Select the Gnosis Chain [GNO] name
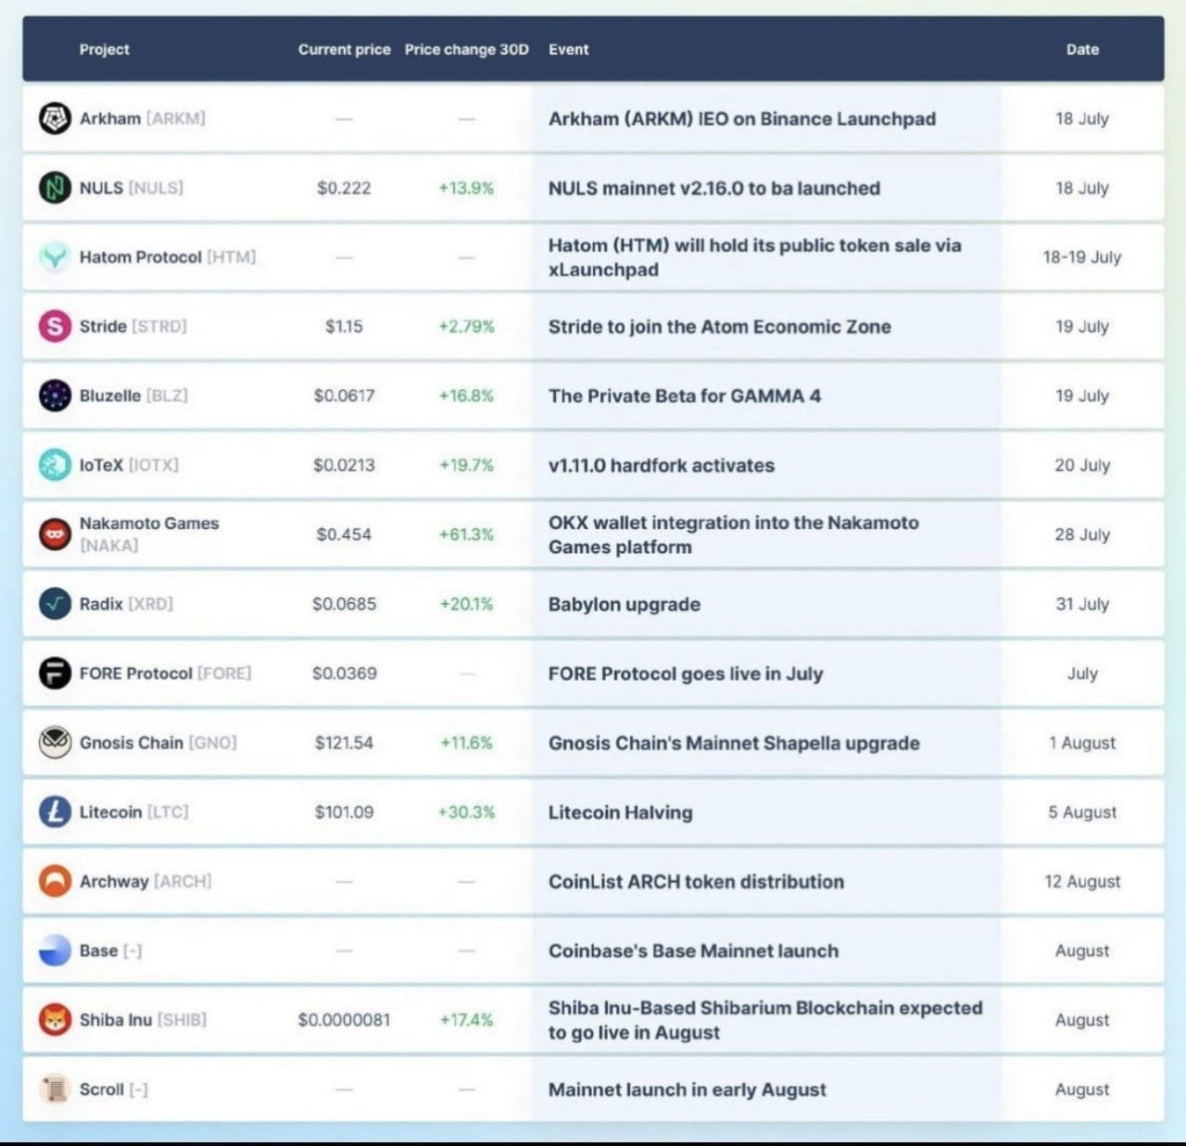 (x=158, y=743)
